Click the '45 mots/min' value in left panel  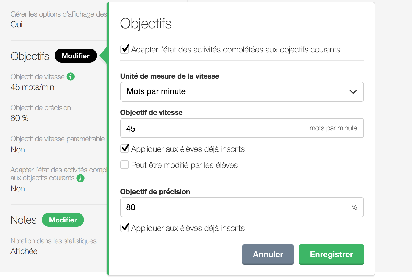[32, 87]
